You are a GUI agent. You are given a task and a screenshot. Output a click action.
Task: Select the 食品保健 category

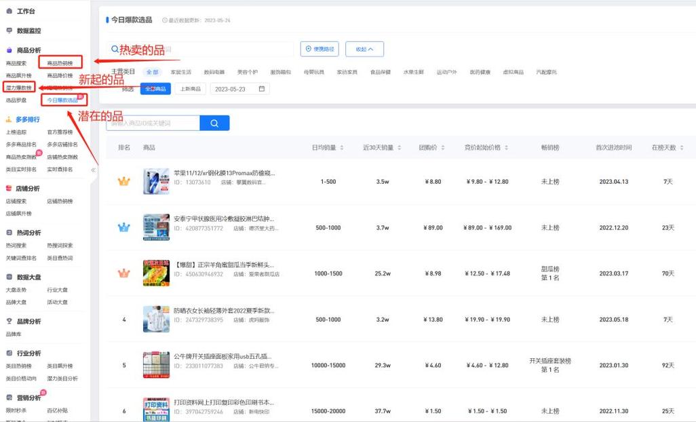(381, 72)
